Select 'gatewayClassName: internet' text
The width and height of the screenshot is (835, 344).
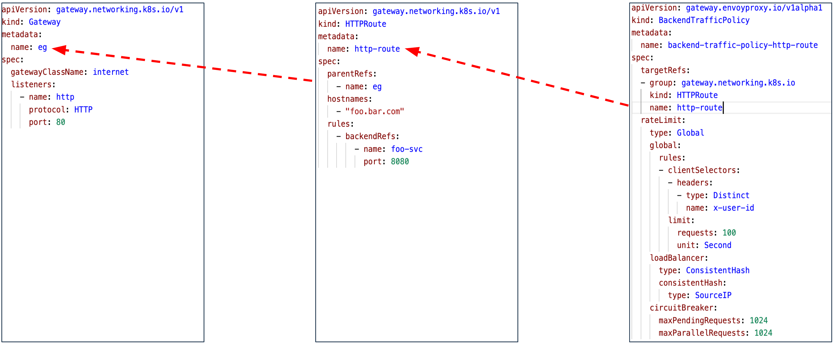(x=70, y=72)
